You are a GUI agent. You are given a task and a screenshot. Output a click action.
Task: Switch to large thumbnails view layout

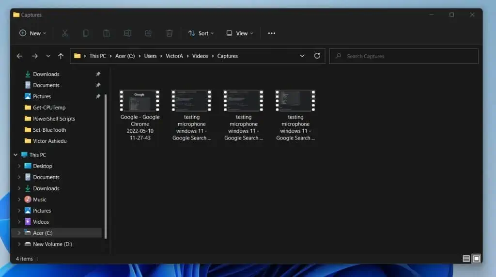[x=476, y=259]
